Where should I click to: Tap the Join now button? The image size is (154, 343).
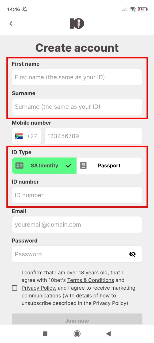pyautogui.click(x=77, y=320)
